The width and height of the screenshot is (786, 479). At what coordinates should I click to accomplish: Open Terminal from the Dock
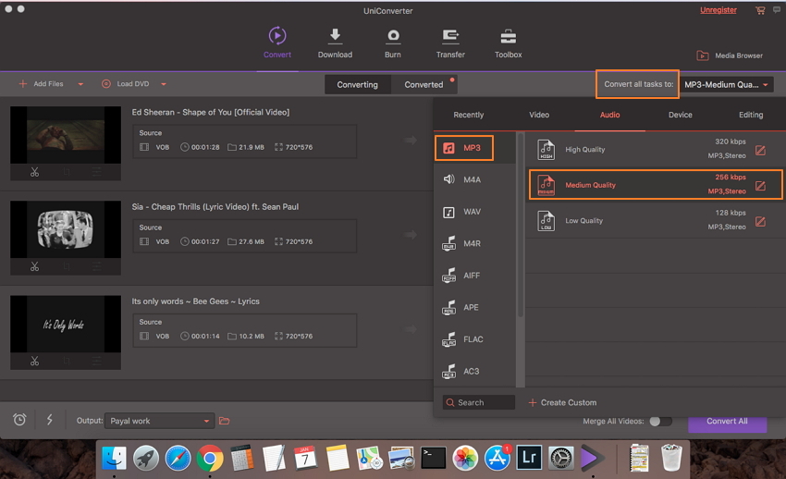click(433, 458)
